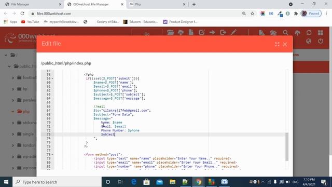332x187 pixels.
Task: Click line number 73 in the editor gutter
Action: (48, 135)
